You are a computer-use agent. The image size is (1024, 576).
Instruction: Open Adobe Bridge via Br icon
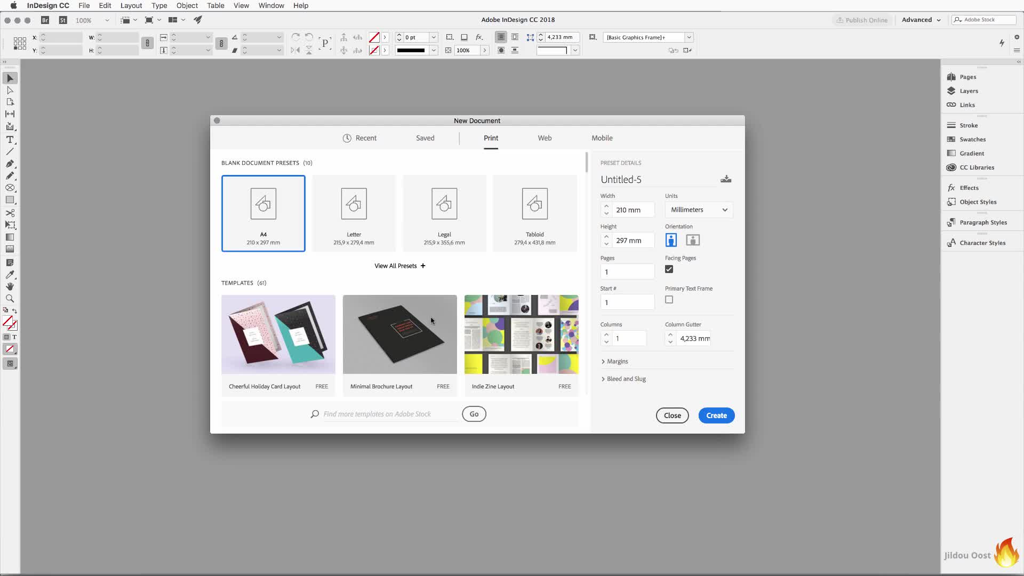(x=45, y=20)
